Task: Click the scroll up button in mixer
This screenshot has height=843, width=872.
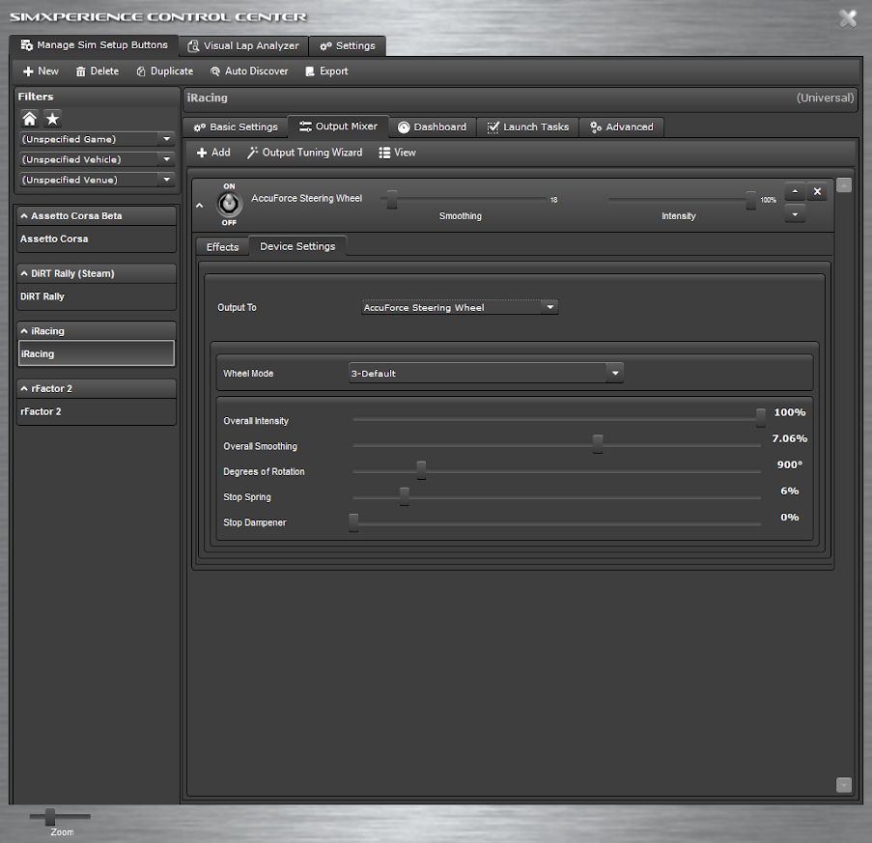Action: click(x=844, y=184)
